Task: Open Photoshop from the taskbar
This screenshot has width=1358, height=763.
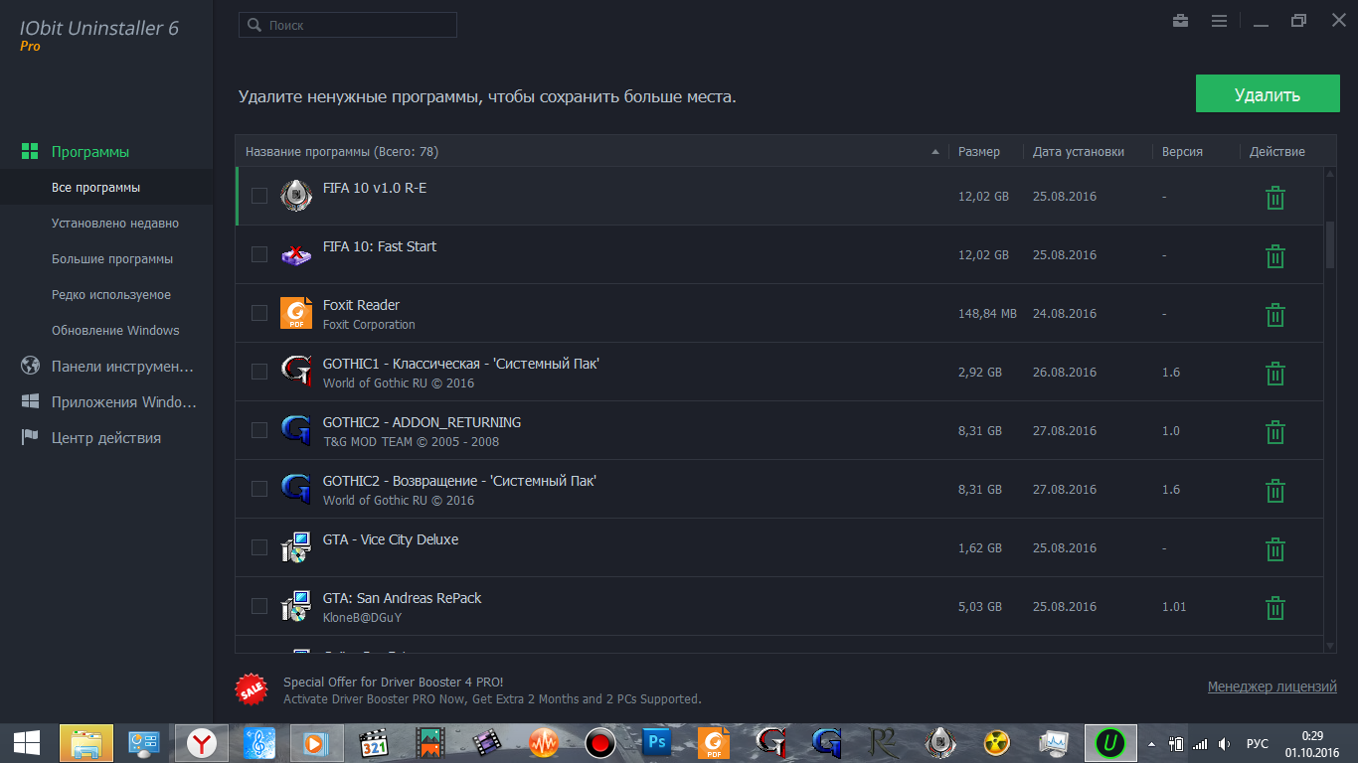Action: pos(655,742)
